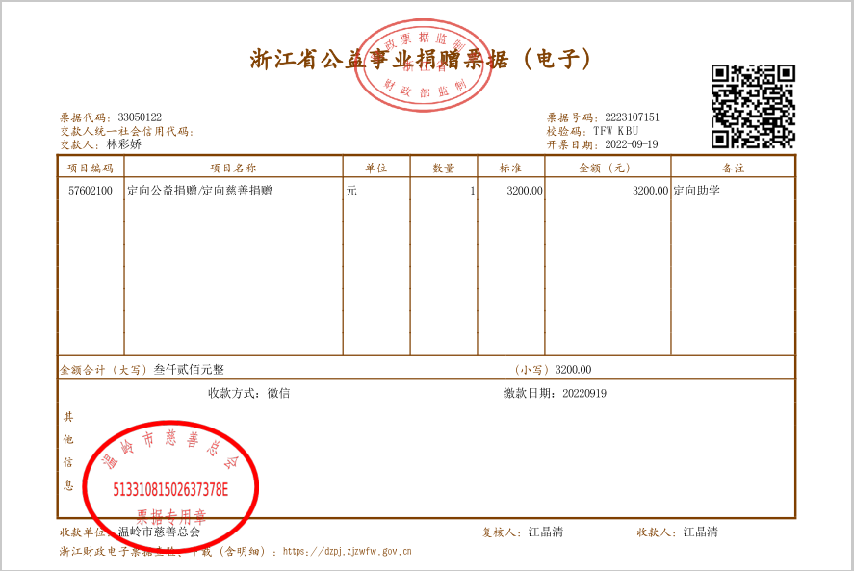Click the 财政部监制 oval seal at top
Screen dimensions: 854x571
coord(424,65)
